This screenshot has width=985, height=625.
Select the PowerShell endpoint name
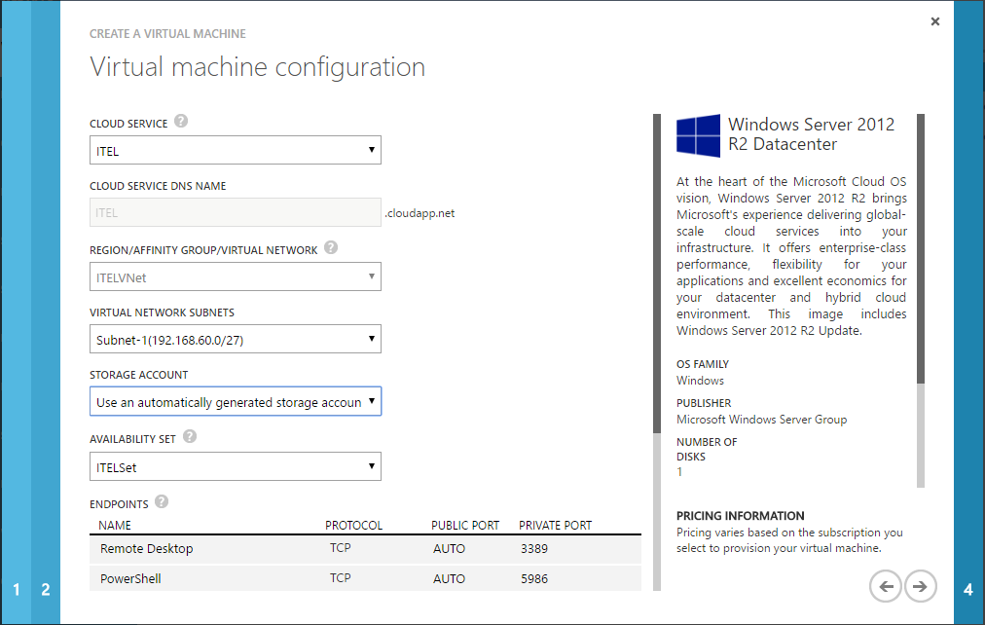click(x=130, y=578)
